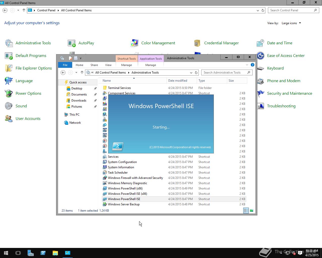Viewport: 322px width, 258px height.
Task: Switch to Control Panel taskbar icon
Action: [x=67, y=253]
